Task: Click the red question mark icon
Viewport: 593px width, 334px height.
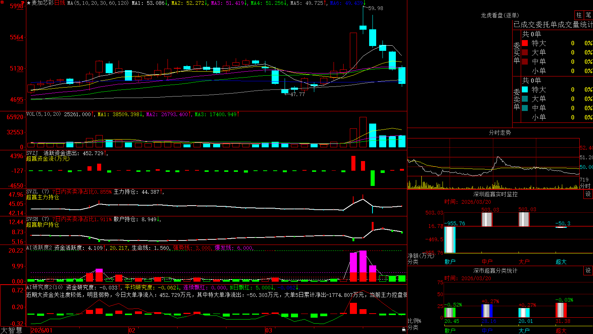Action: click(23, 3)
